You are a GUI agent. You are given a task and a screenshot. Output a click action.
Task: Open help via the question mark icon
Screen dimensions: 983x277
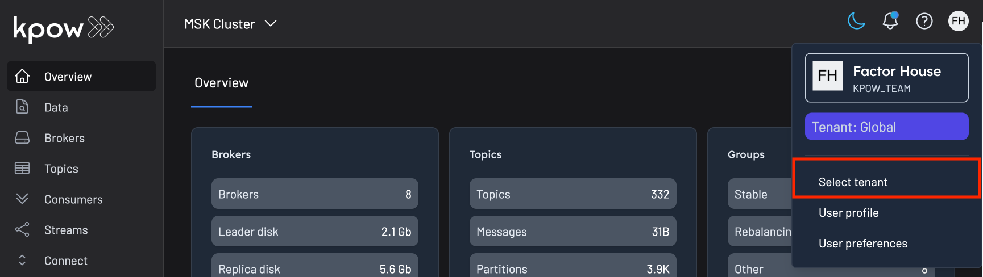point(924,22)
